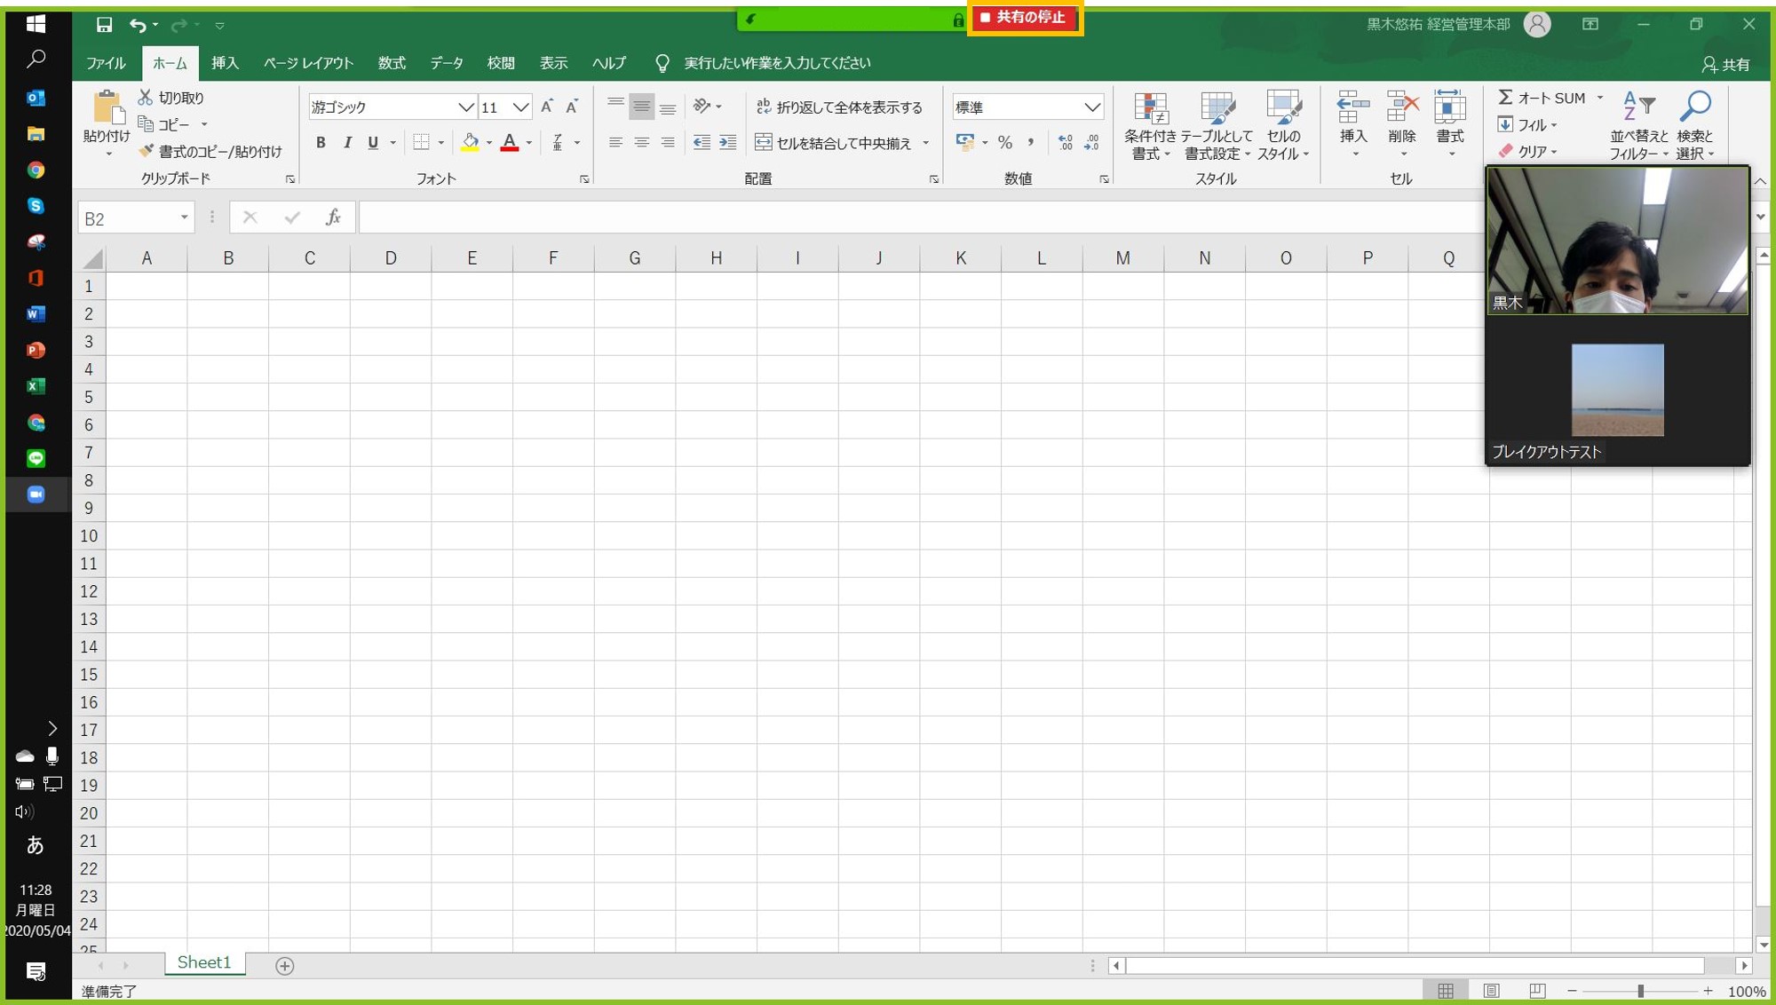Open the number format dropdown
The height and width of the screenshot is (1005, 1776).
[x=1092, y=107]
